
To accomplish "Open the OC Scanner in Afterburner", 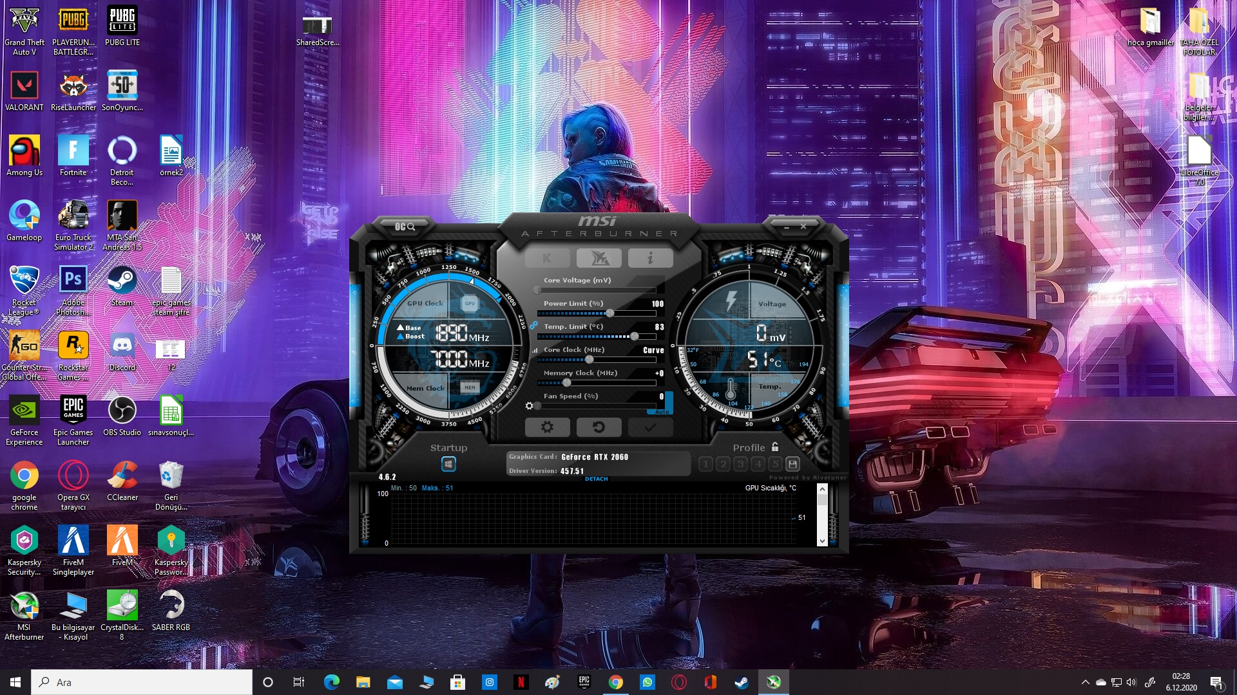I will (405, 227).
